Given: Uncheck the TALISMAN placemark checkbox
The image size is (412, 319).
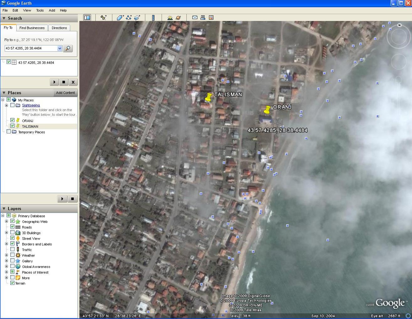Looking at the screenshot, I should 12,126.
